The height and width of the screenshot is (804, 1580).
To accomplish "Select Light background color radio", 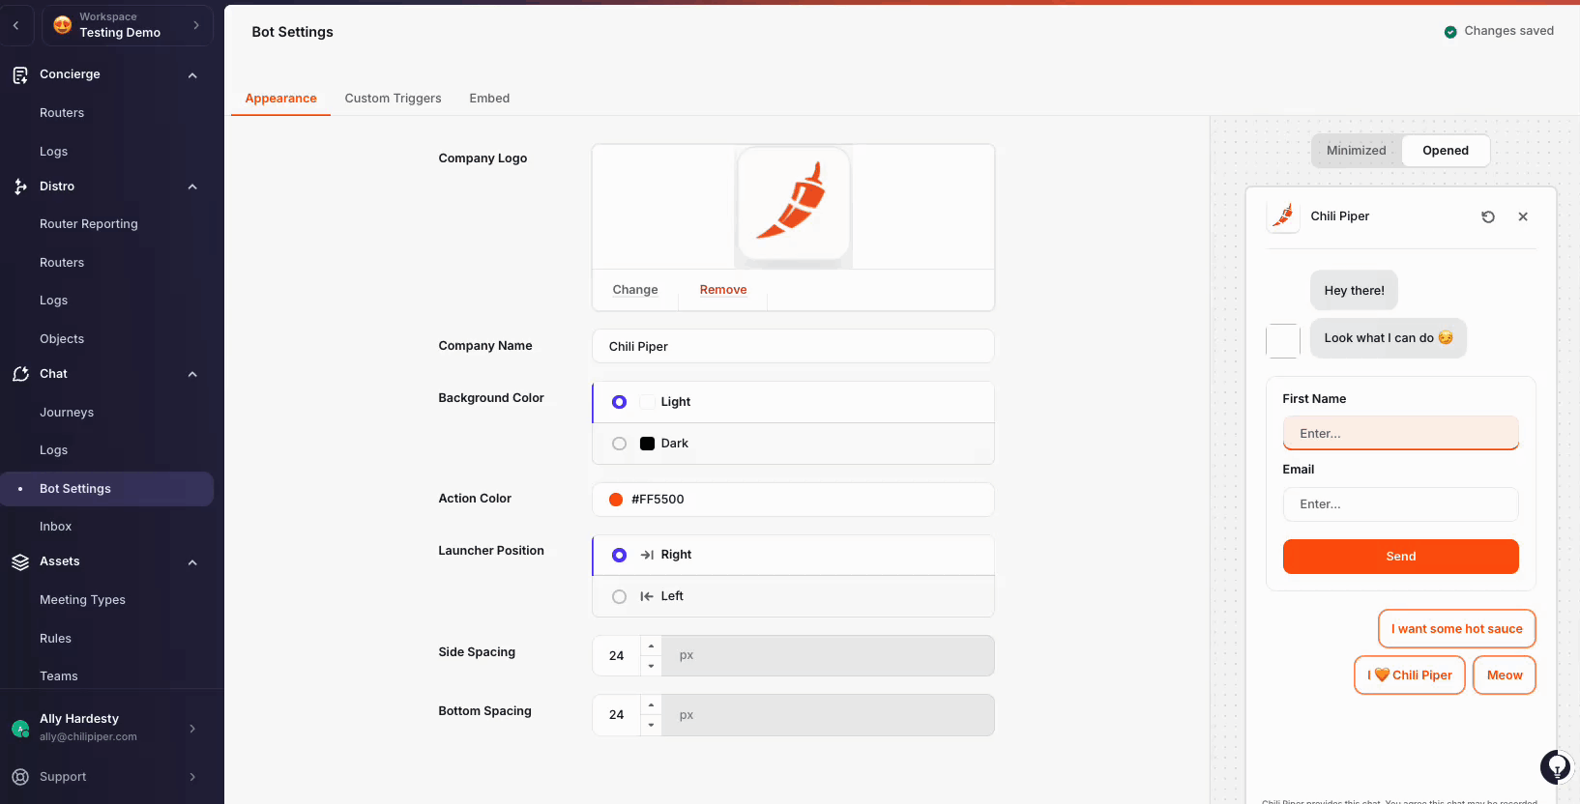I will 619,402.
